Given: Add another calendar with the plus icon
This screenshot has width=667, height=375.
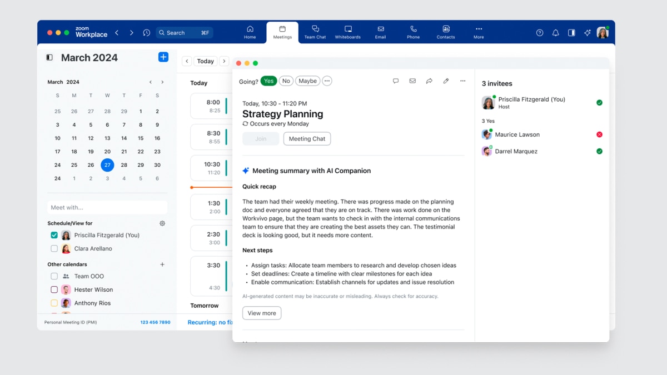Looking at the screenshot, I should pyautogui.click(x=162, y=264).
